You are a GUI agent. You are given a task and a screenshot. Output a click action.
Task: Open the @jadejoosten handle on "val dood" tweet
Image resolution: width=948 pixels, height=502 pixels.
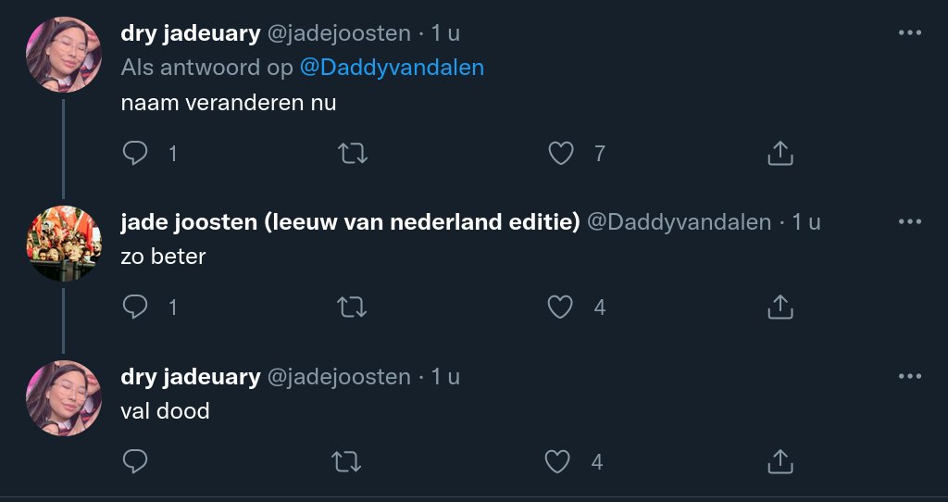[x=339, y=377]
